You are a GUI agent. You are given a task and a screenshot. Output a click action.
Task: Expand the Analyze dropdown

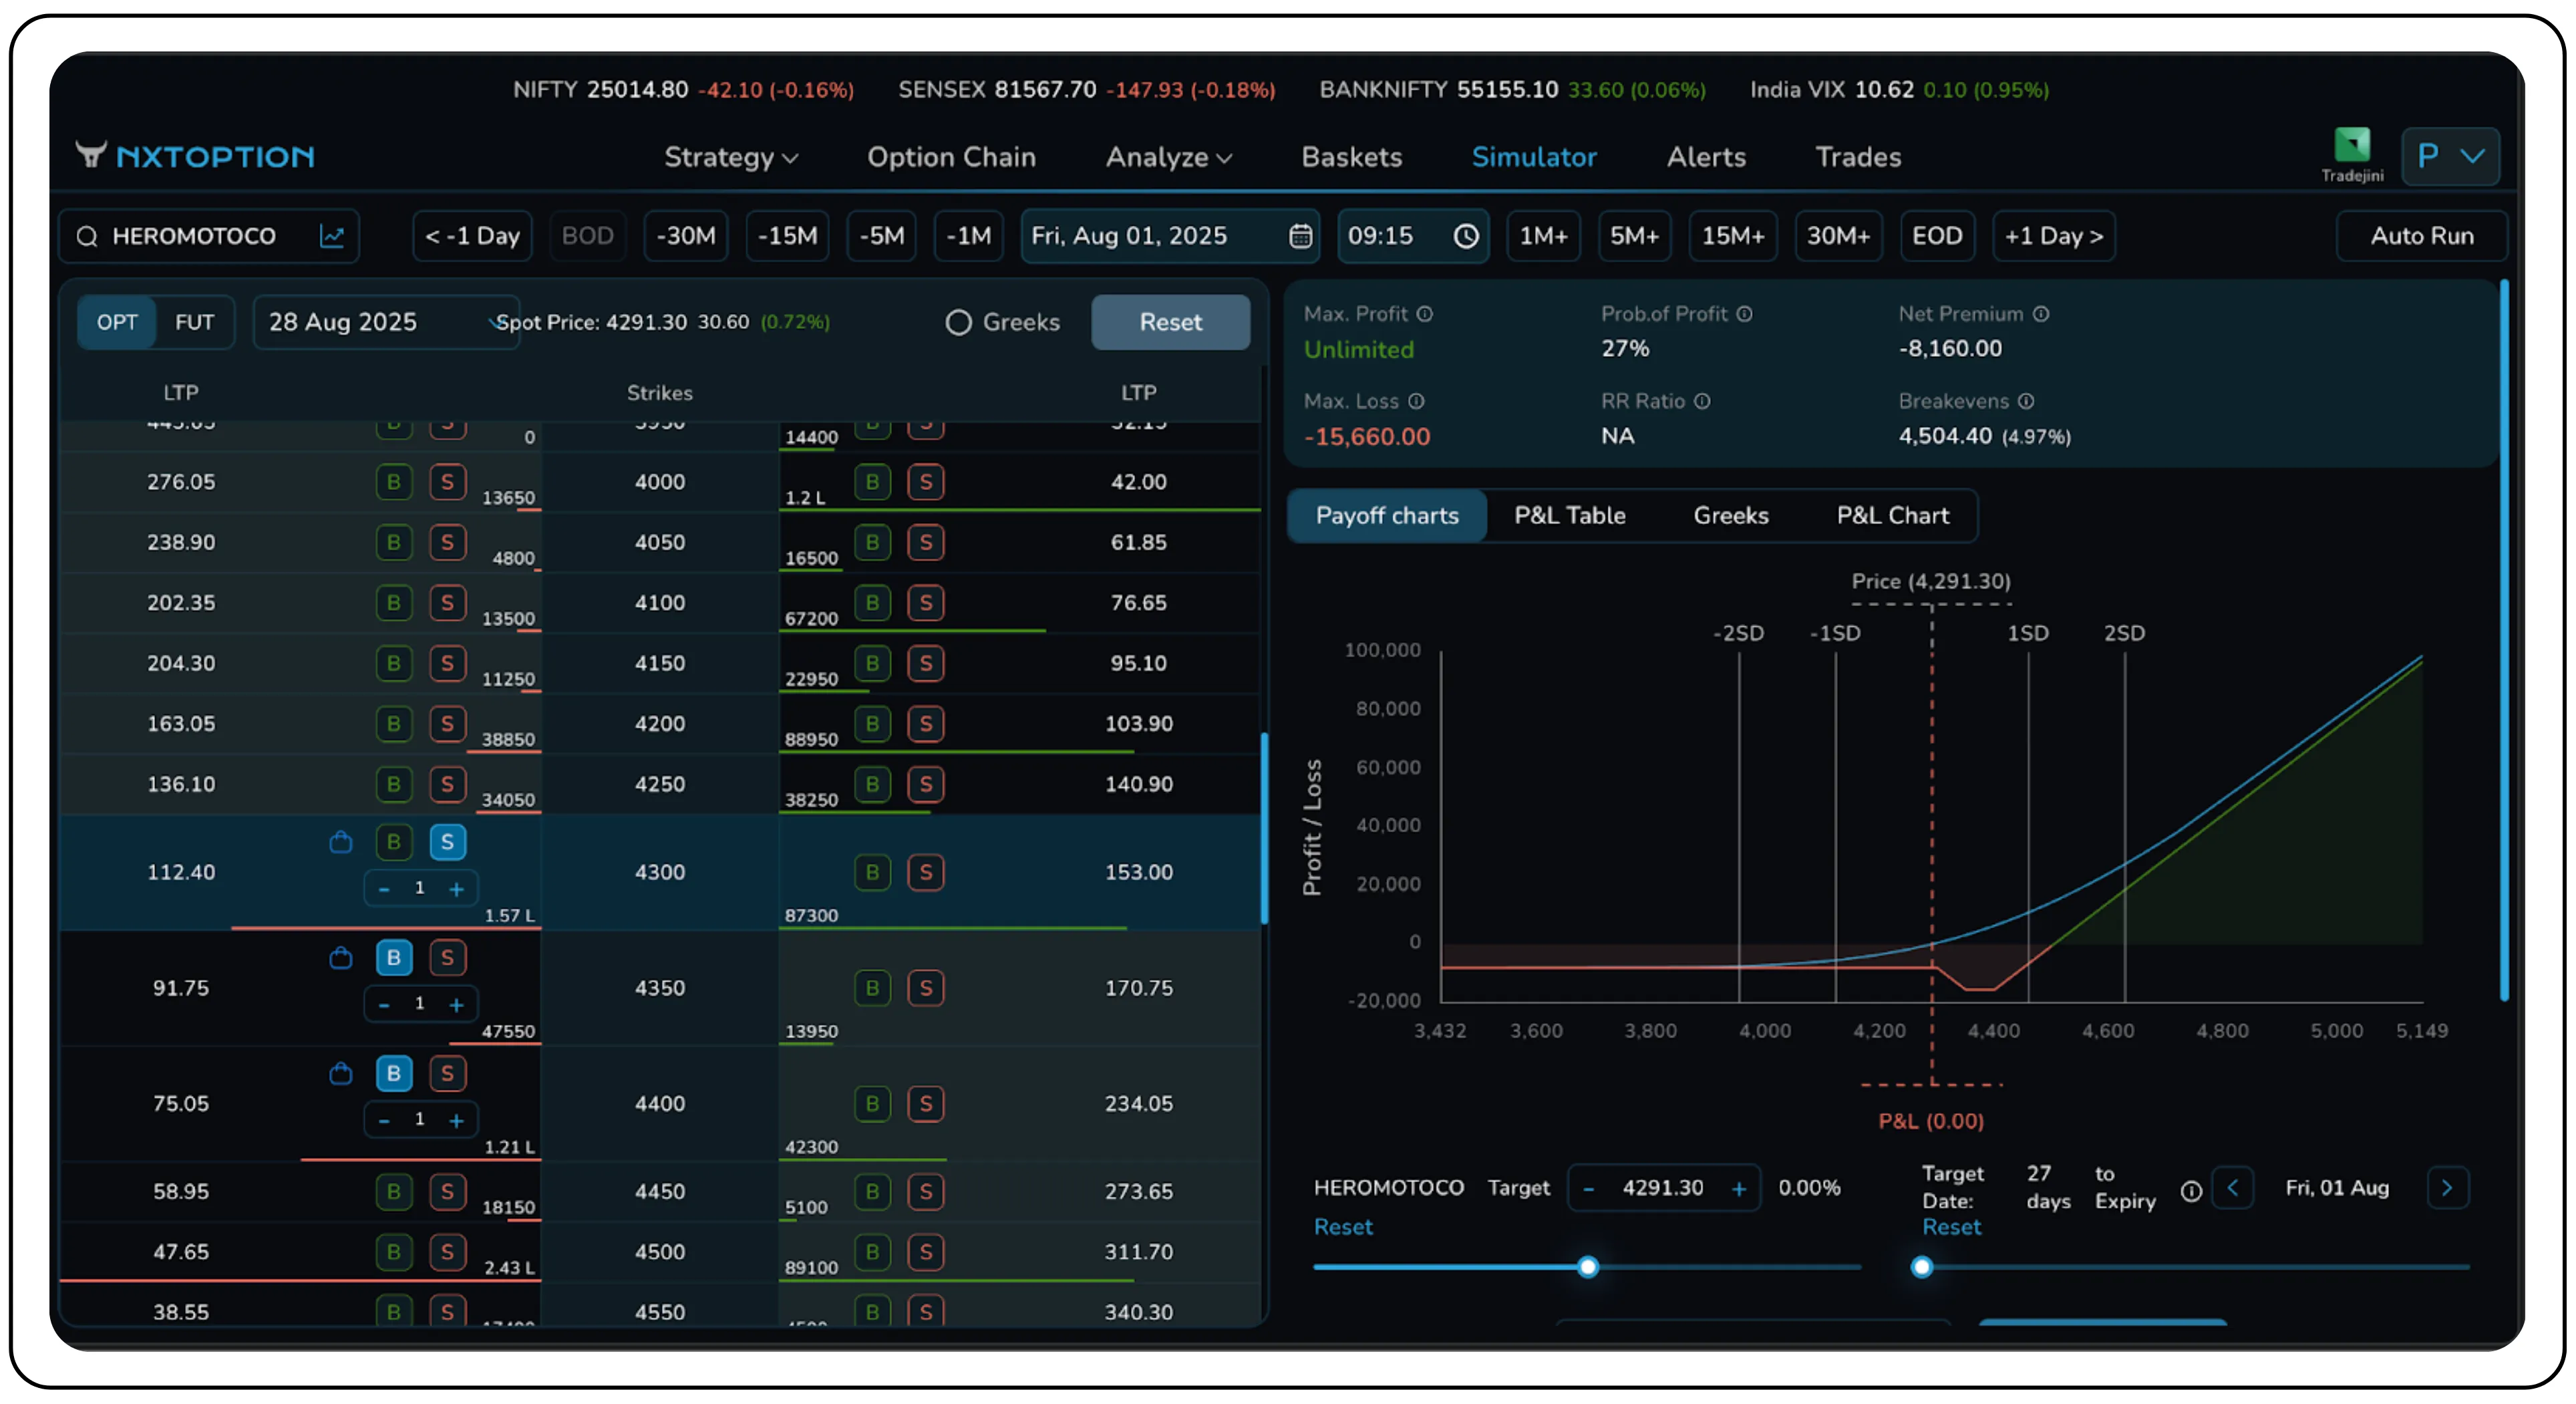(x=1167, y=157)
